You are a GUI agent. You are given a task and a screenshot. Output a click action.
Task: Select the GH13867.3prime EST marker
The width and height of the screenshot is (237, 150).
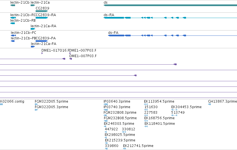pyautogui.click(x=209, y=104)
